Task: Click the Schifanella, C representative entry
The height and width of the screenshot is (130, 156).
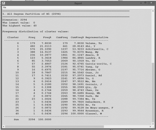Action: tap(97, 49)
